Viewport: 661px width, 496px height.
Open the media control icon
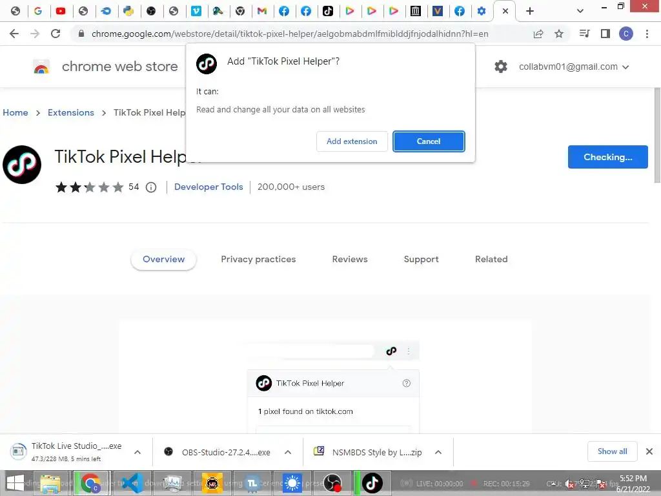pyautogui.click(x=584, y=34)
